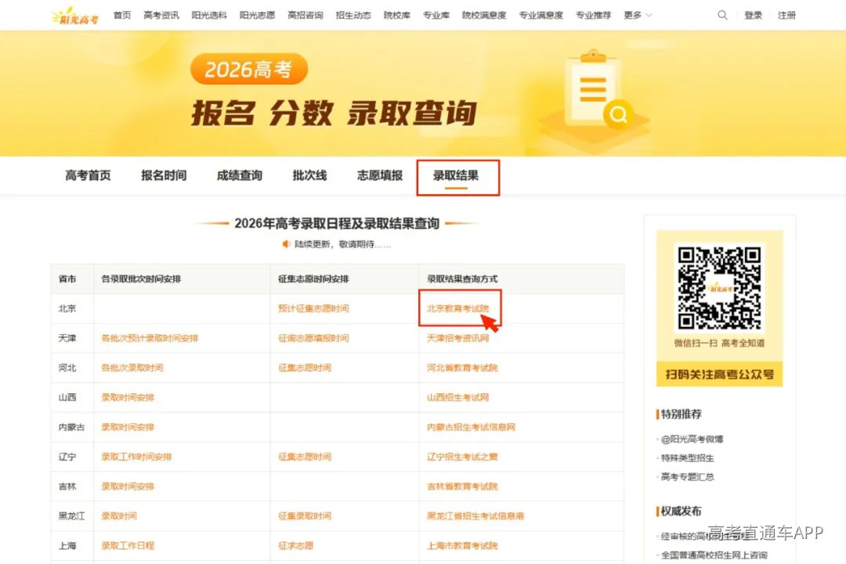Open 天津招考资讯网 link
Viewport: 846px width, 564px height.
[x=457, y=338]
